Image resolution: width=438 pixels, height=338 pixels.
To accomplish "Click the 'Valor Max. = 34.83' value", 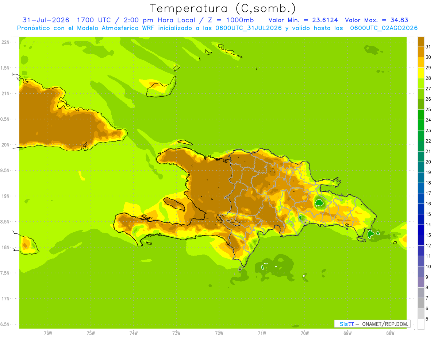I will (x=376, y=20).
